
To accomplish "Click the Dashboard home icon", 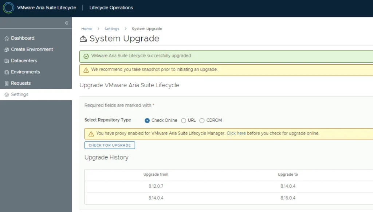I will pyautogui.click(x=7, y=38).
